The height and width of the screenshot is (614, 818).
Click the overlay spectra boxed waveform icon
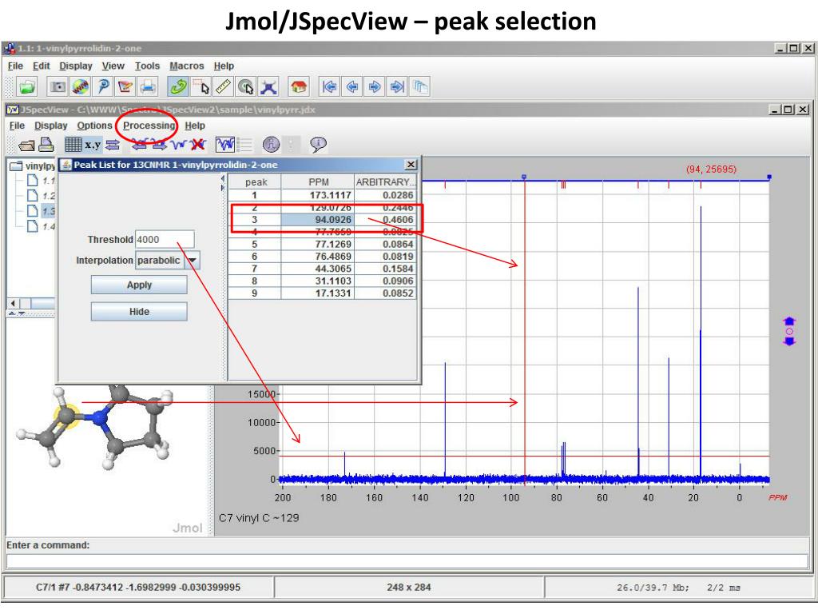tap(224, 145)
